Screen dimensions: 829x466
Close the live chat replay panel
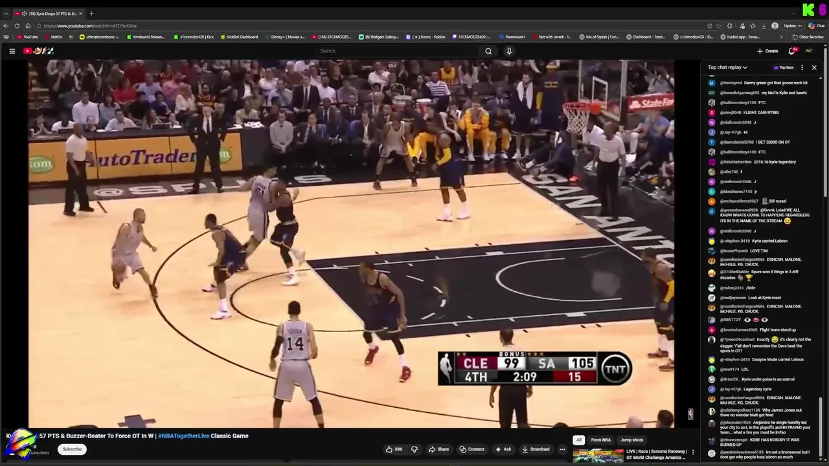[x=814, y=67]
